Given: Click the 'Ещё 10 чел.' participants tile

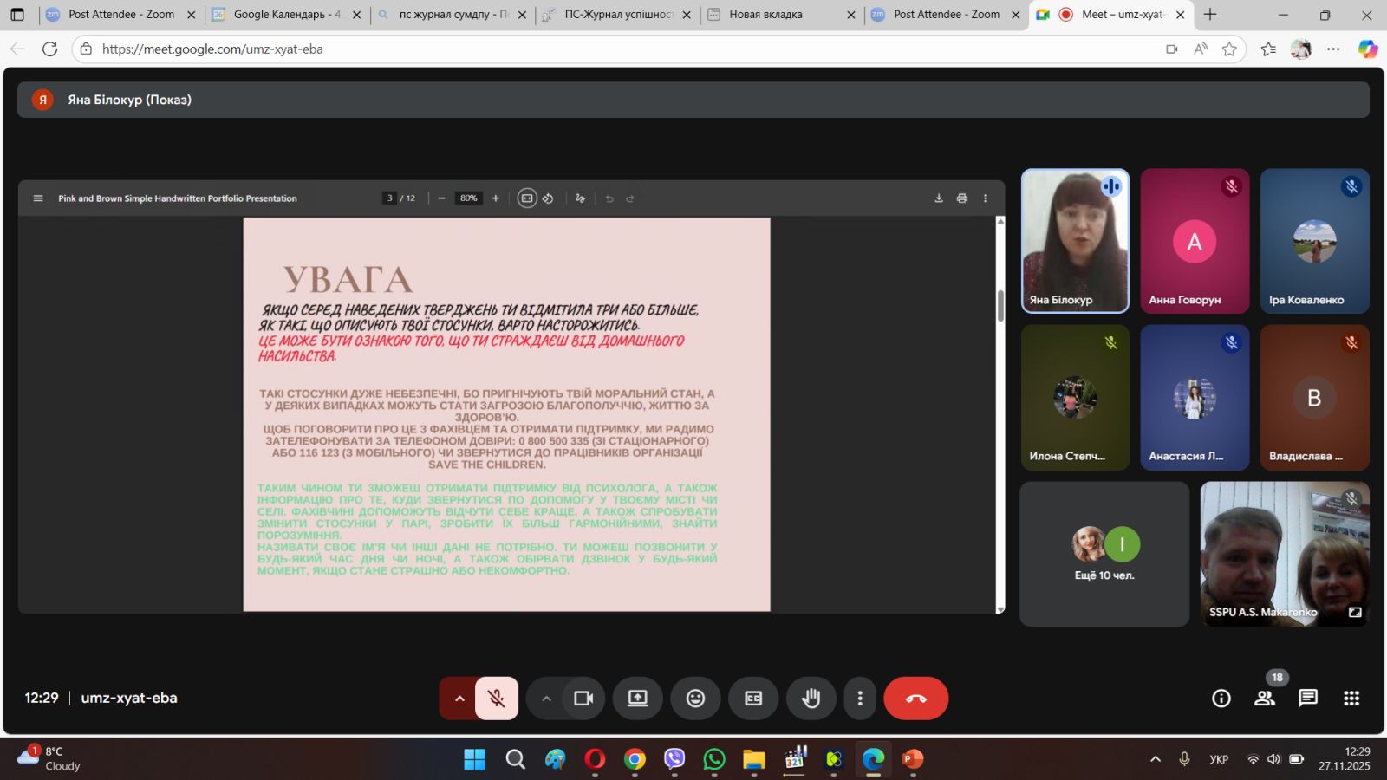Looking at the screenshot, I should click(1104, 554).
